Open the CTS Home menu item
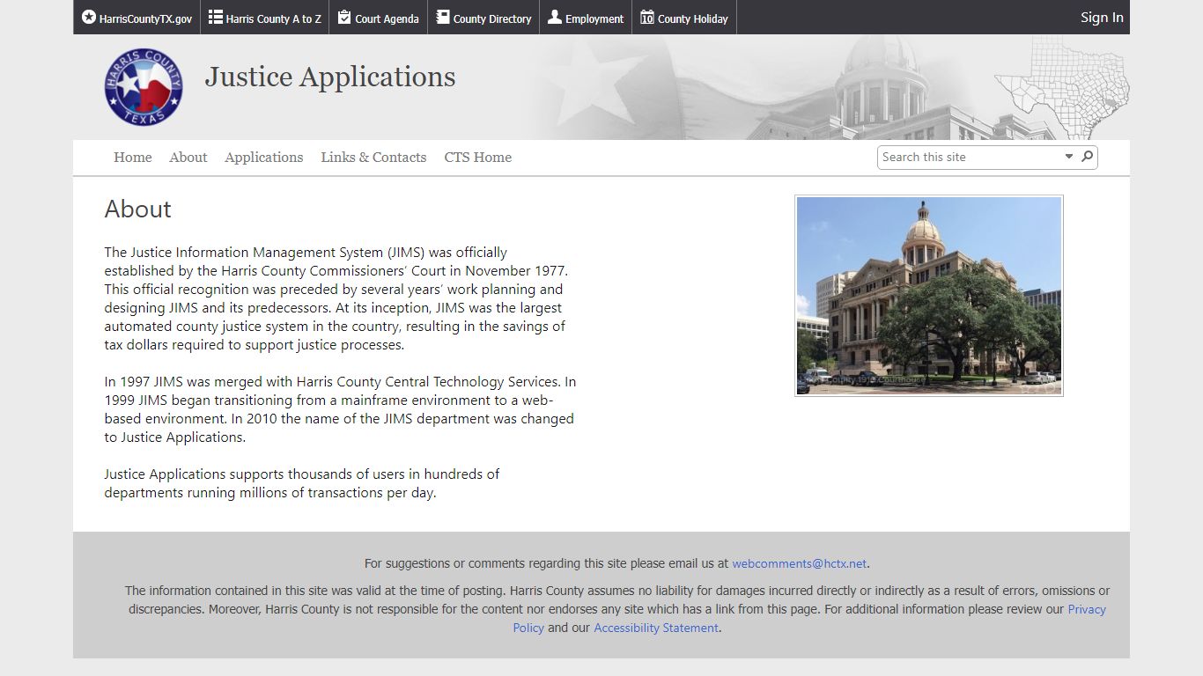This screenshot has width=1203, height=676. 478,158
